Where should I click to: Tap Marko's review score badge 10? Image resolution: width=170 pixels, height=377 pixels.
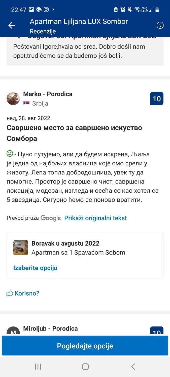click(157, 99)
